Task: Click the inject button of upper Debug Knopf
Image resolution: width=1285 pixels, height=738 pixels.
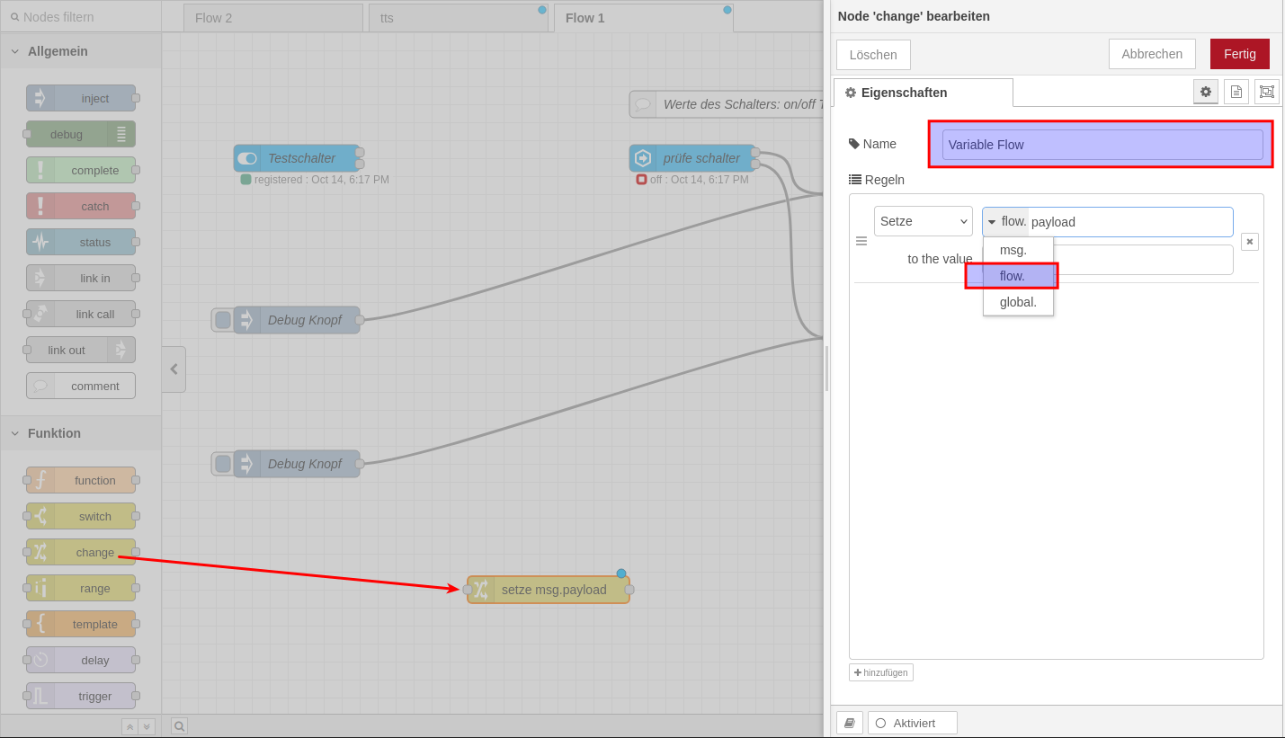Action: 222,320
